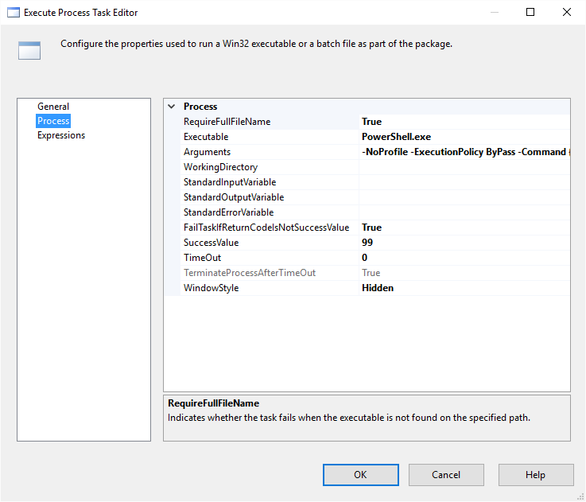Click the Execute Process Task Editor title icon
The image size is (586, 502).
pos(14,13)
